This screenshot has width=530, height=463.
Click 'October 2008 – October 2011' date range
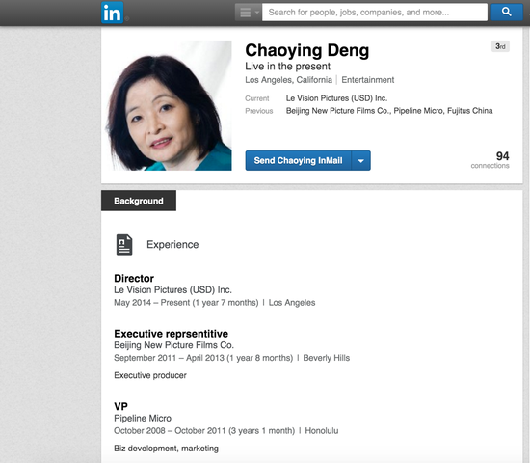170,431
